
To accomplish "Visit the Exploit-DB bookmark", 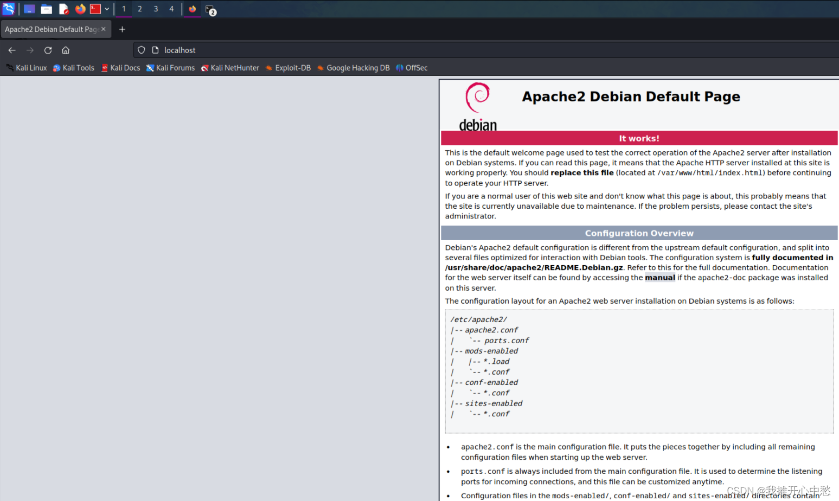I will 288,68.
